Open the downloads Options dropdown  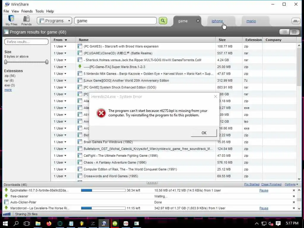pyautogui.click(x=291, y=184)
